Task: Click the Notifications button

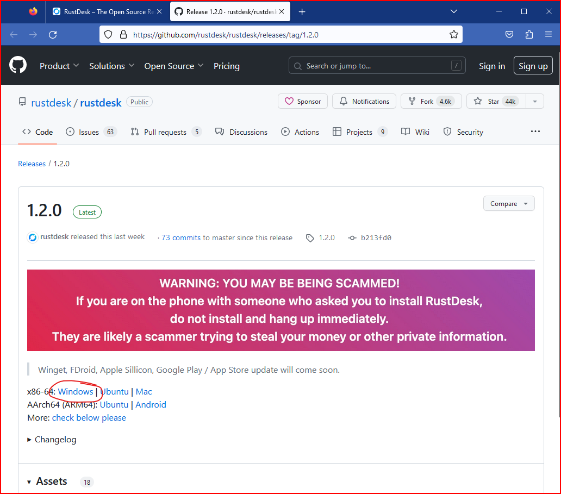Action: tap(364, 101)
